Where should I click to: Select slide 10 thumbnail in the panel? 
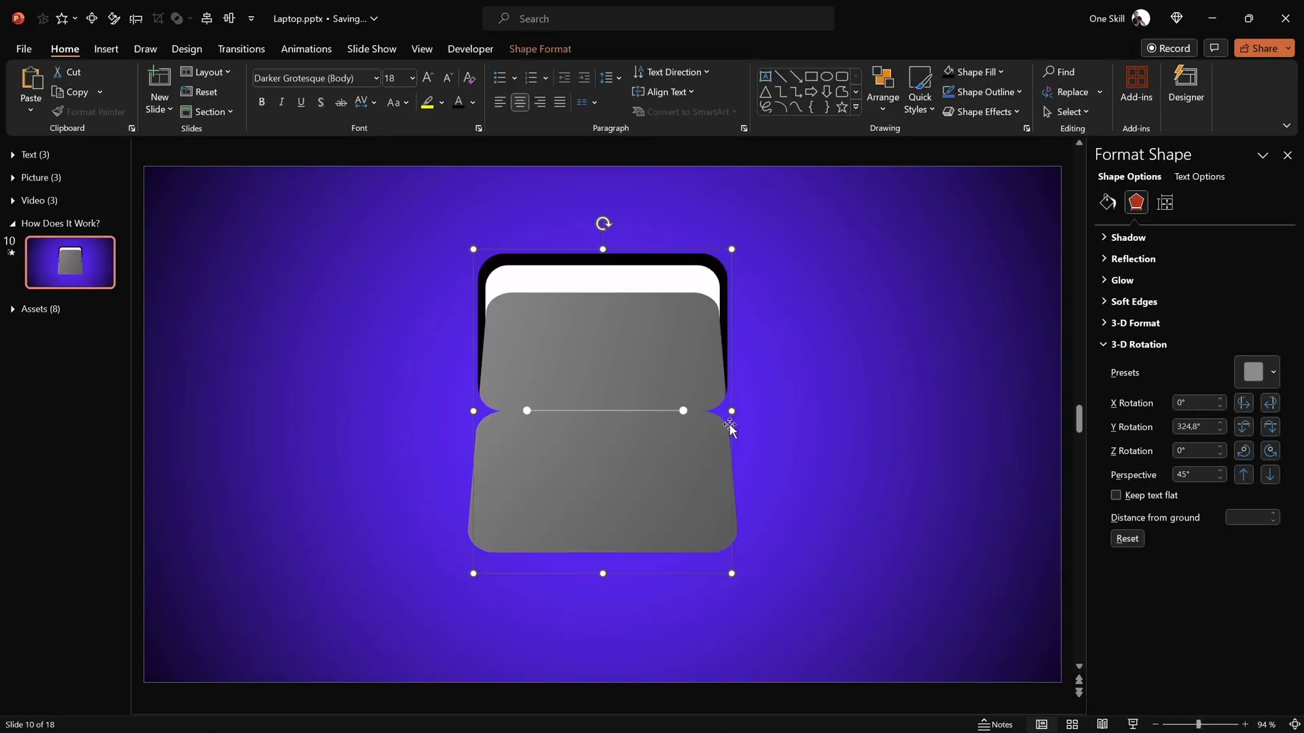click(69, 263)
